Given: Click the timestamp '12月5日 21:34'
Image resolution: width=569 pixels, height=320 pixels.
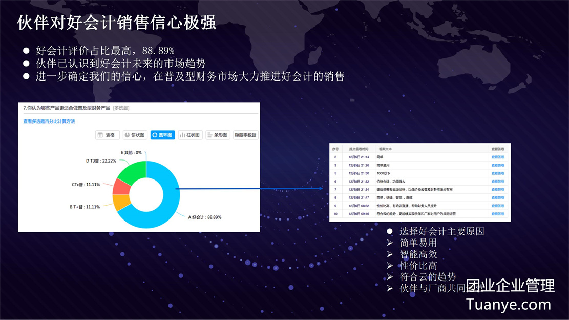Looking at the screenshot, I should click(x=359, y=190).
